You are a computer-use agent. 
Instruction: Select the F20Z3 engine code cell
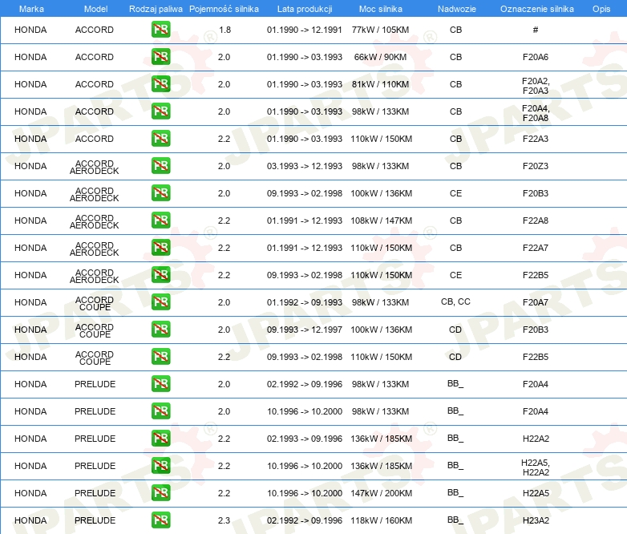coord(536,166)
